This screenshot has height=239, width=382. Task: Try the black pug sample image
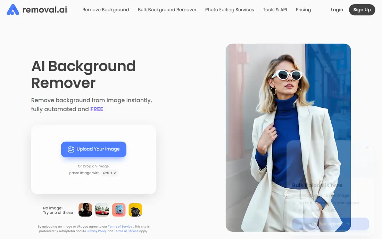pos(135,210)
